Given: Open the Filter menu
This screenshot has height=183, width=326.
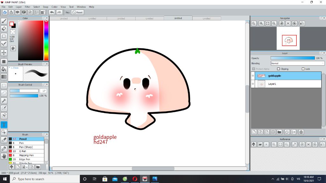Looking at the screenshot, I should click(x=27, y=7).
